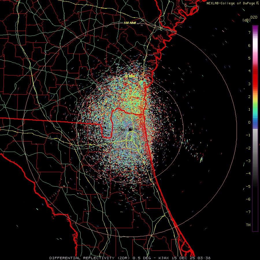Click the 4 value on color scale
Viewport: 260px width, 260px height.
249,71
